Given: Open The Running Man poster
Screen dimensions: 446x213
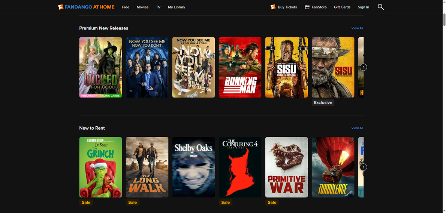Looking at the screenshot, I should click(240, 67).
